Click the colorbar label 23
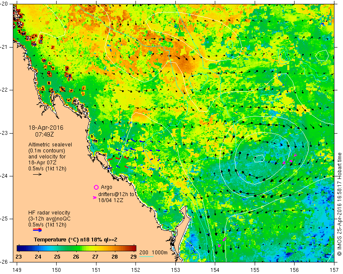This screenshot has width=343, height=274. click(x=19, y=256)
